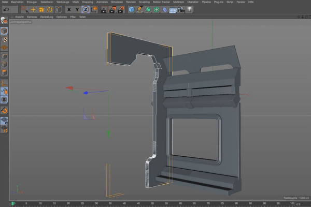
Task: Toggle Locked Workplane icon
Action: point(4,121)
